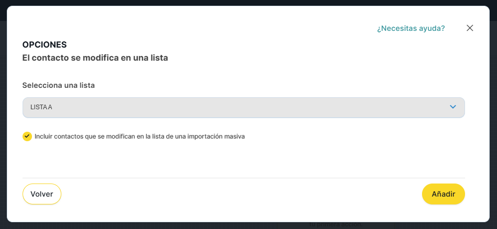Click the blue chevron arrow in list selector
The height and width of the screenshot is (229, 497).
click(453, 107)
